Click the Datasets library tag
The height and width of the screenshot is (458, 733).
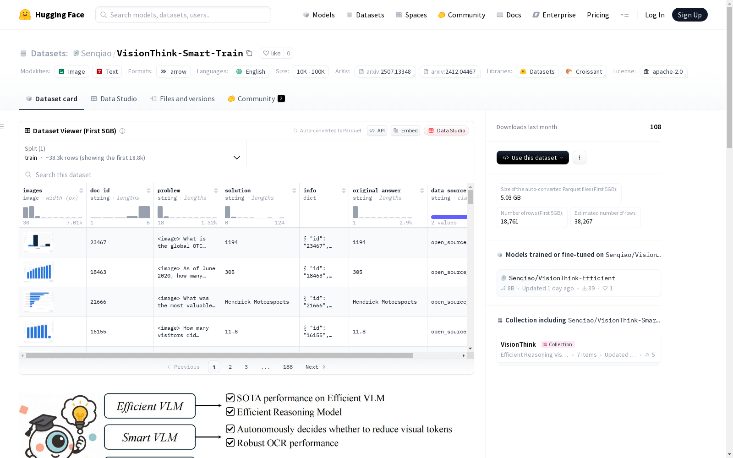pos(537,71)
